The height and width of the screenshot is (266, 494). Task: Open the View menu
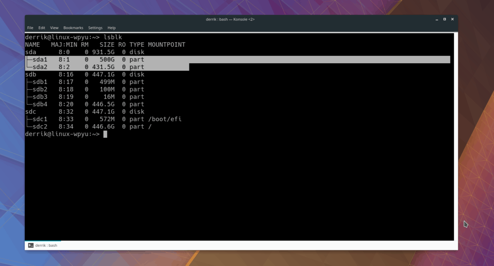[54, 28]
